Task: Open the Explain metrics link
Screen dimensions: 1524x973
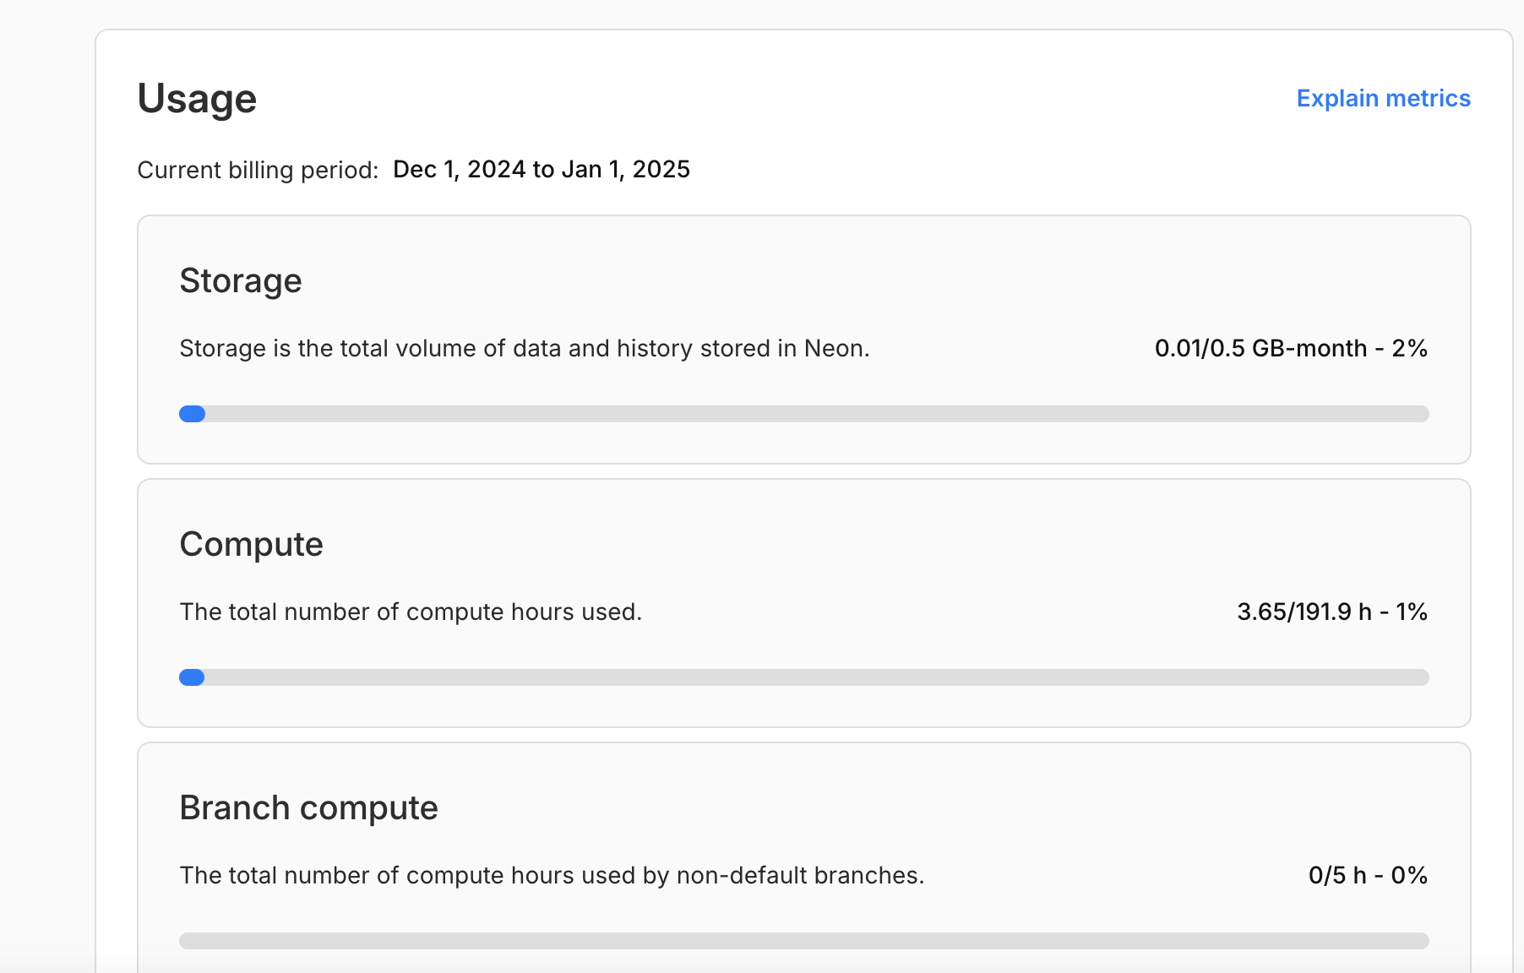Action: [x=1383, y=98]
